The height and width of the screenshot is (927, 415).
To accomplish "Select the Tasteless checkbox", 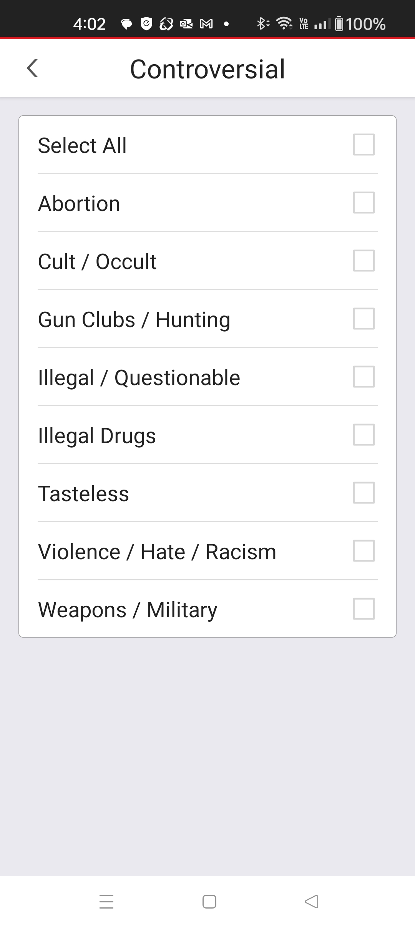I will (x=364, y=493).
